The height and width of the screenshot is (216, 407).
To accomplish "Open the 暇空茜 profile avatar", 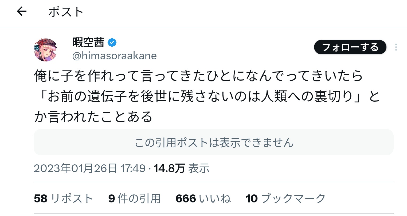I will coord(46,50).
